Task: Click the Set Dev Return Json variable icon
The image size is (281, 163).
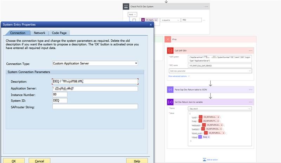Action: tap(170, 102)
